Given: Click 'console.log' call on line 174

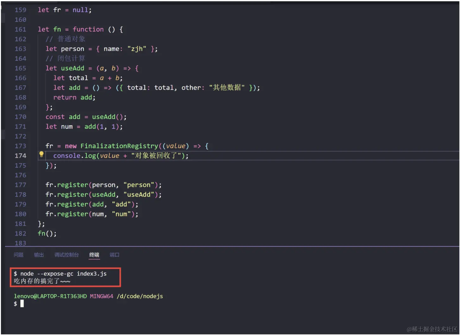Looking at the screenshot, I should click(x=74, y=156).
